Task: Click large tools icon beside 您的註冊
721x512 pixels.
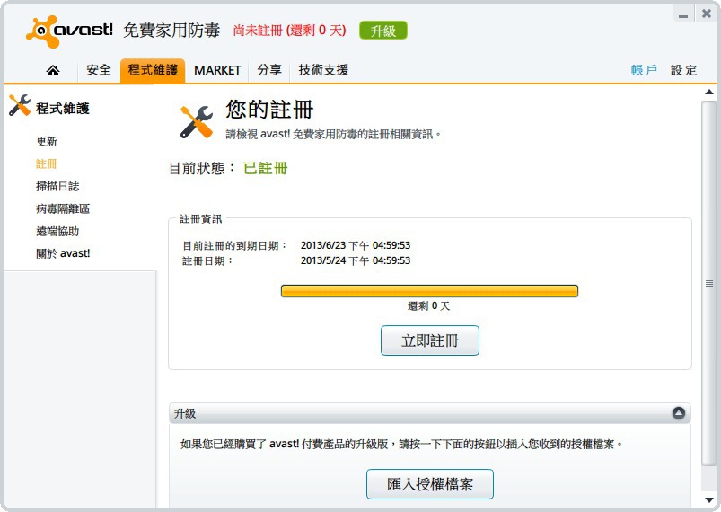Action: (x=197, y=122)
